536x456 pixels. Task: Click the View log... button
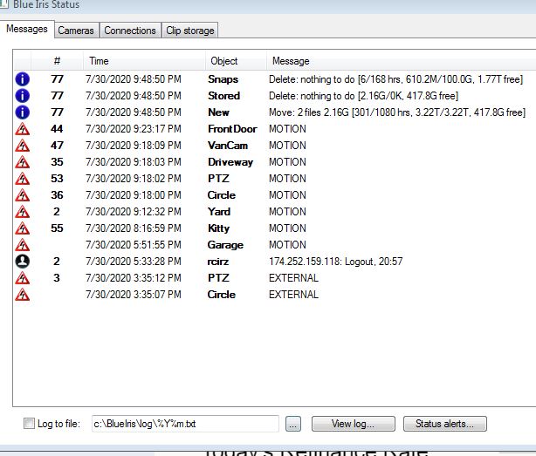pos(354,424)
